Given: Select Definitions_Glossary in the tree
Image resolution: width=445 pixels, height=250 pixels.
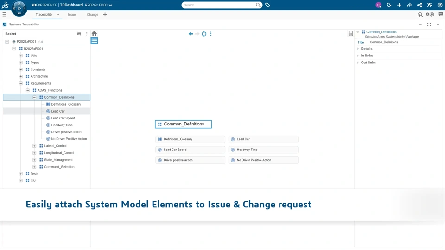Looking at the screenshot, I should pos(66,104).
